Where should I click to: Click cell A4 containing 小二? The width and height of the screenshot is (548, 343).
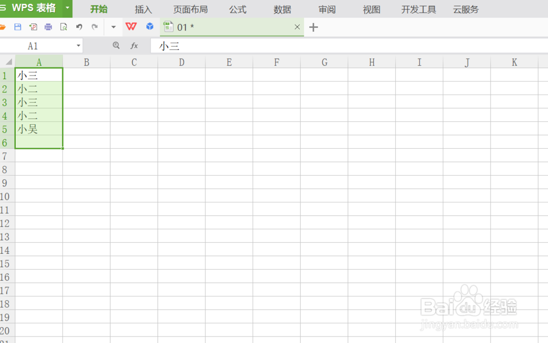tap(39, 115)
